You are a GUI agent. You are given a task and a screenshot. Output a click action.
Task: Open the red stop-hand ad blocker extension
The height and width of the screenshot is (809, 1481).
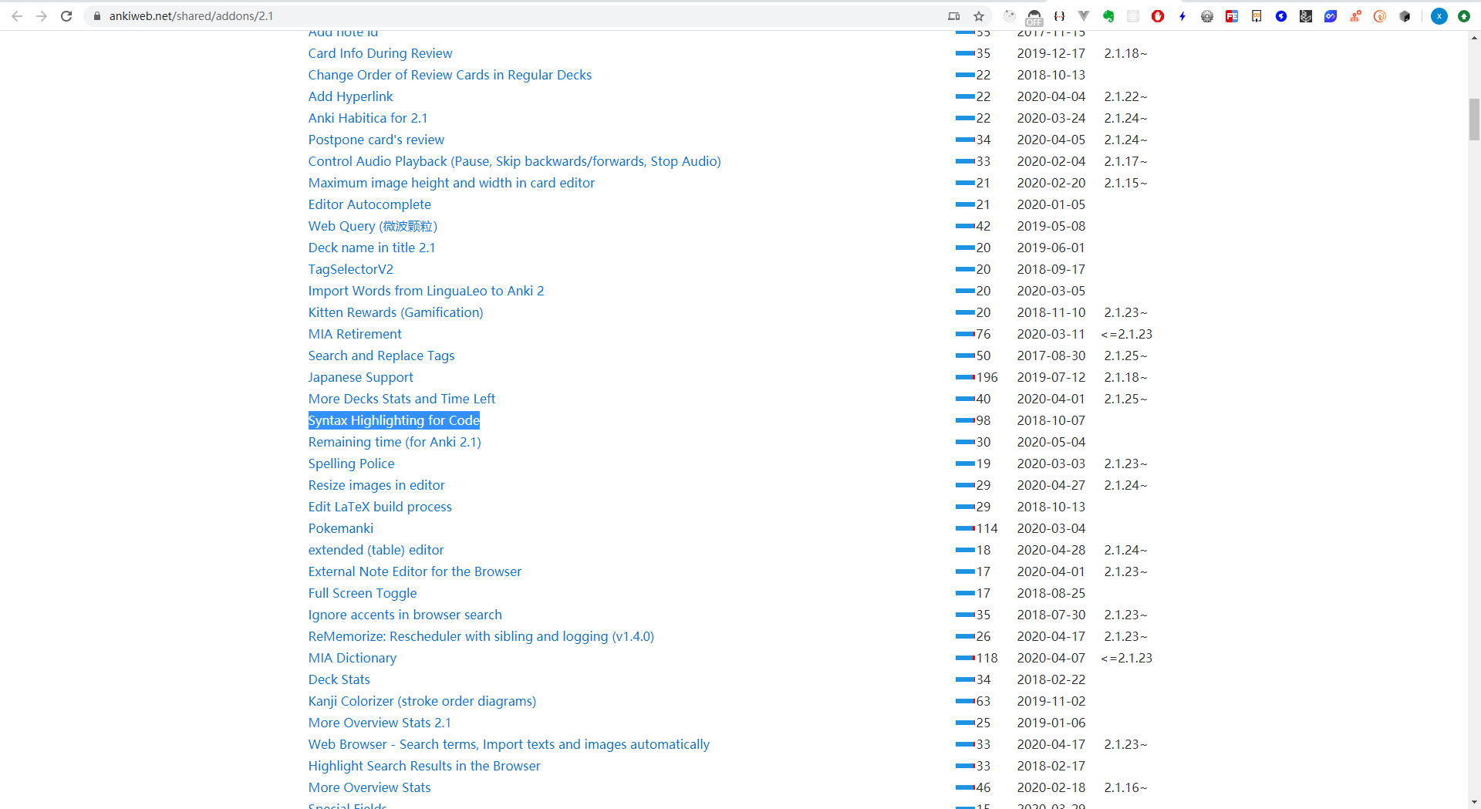click(1158, 16)
